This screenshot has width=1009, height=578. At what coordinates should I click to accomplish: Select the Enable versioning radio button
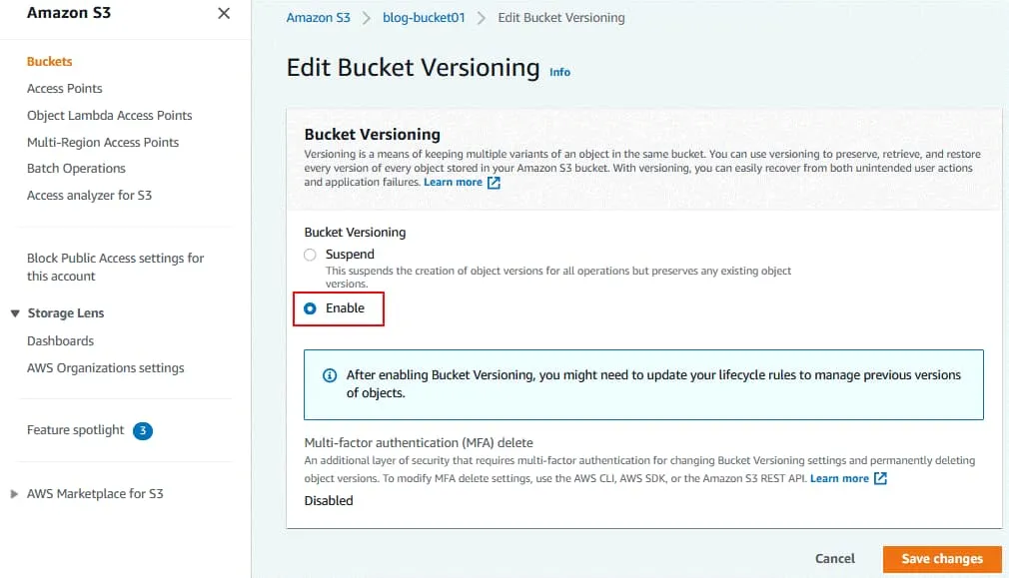[310, 308]
